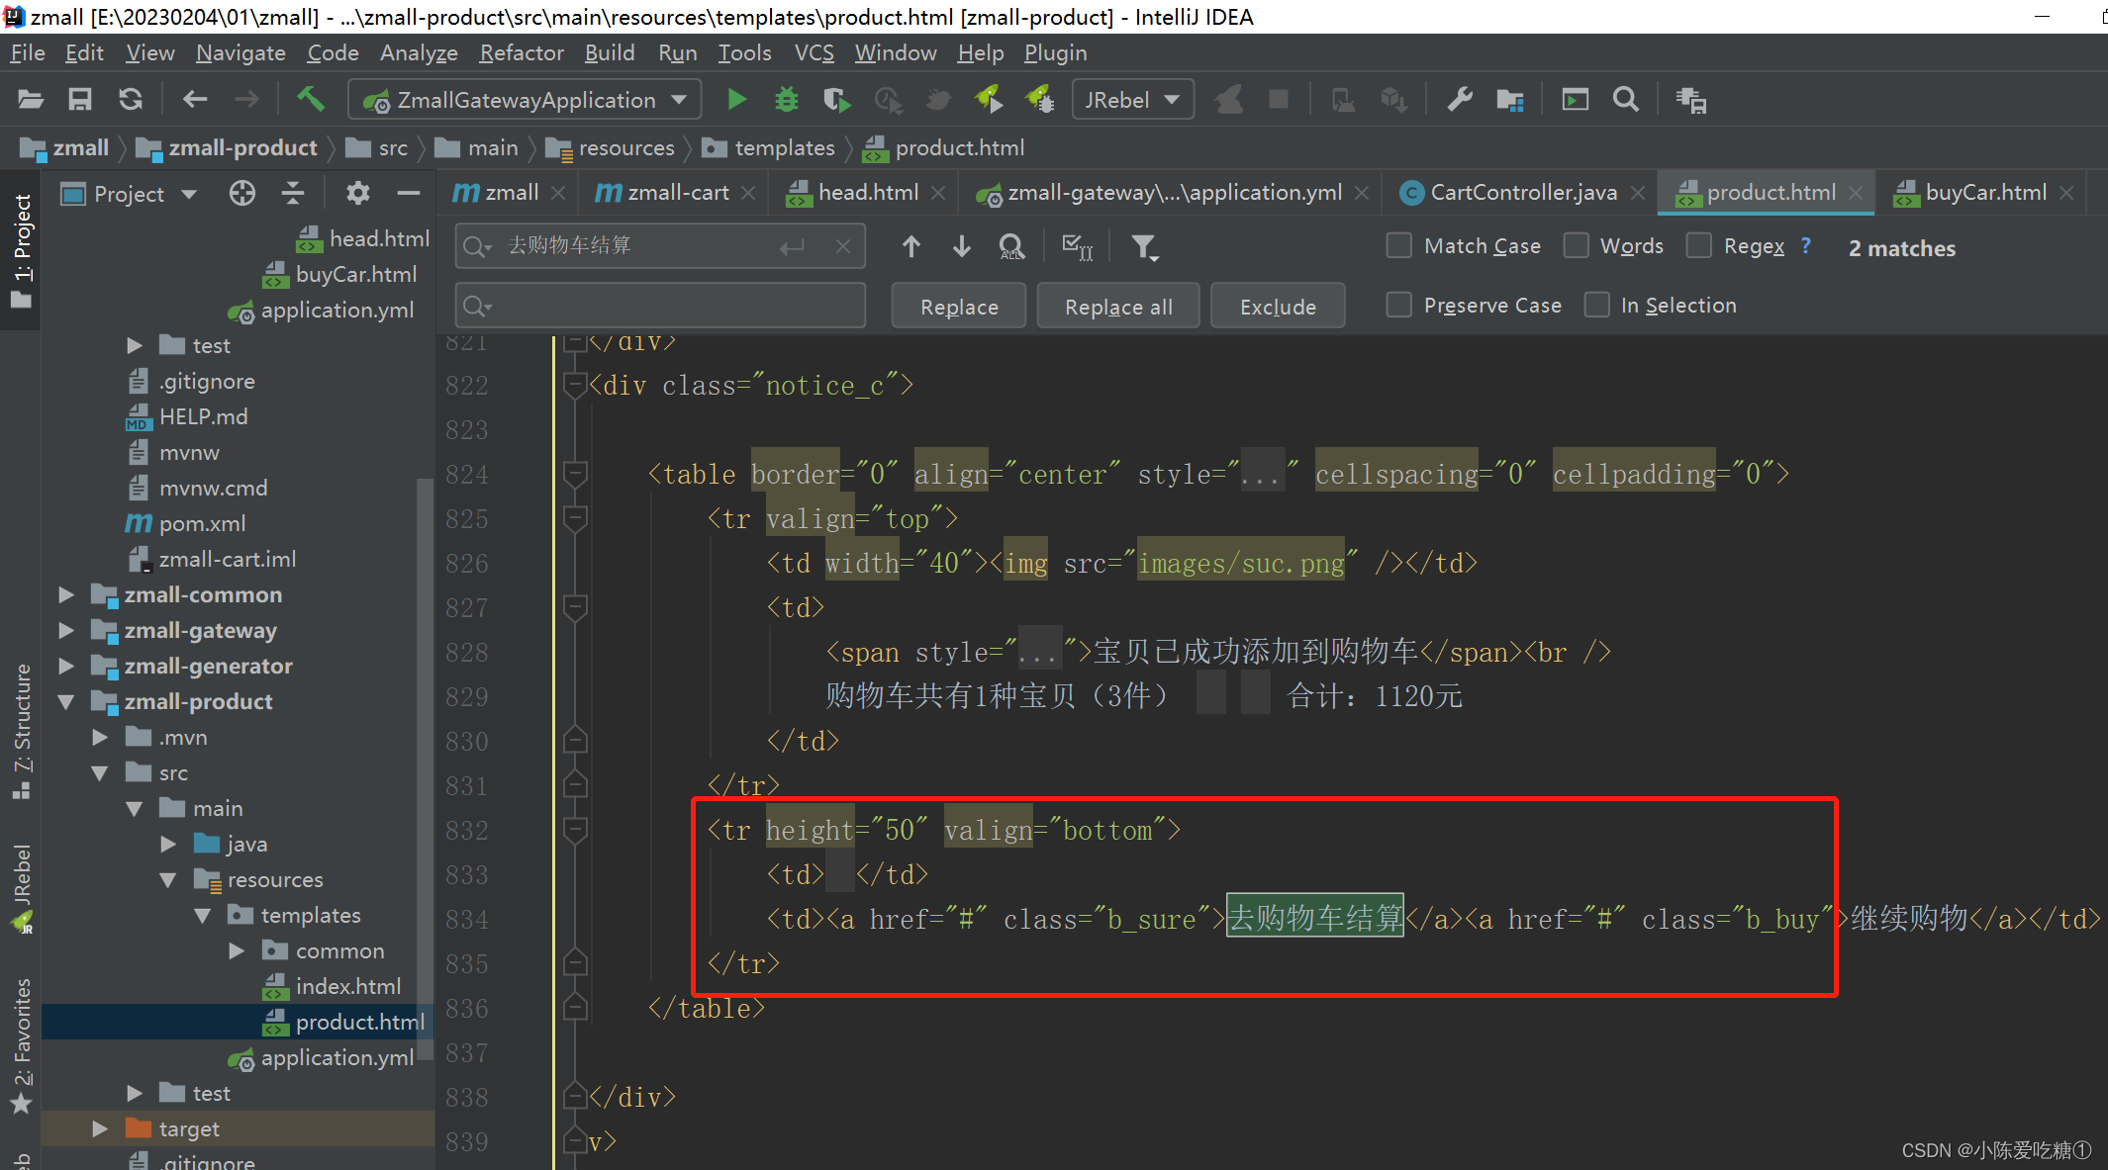Click the Exclude button

(1277, 307)
